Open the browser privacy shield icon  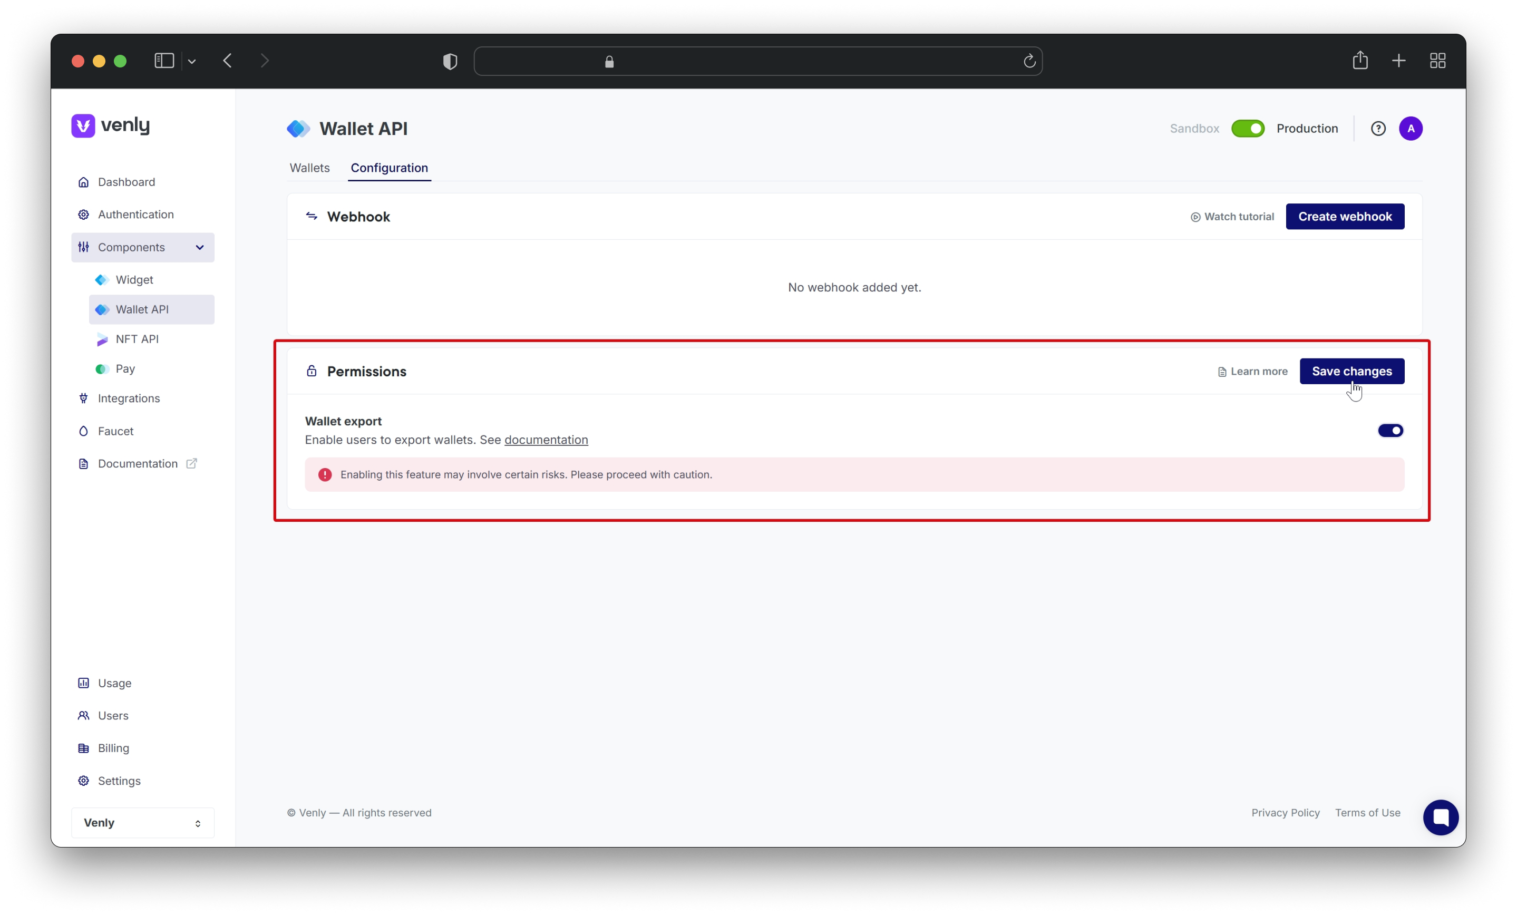450,61
